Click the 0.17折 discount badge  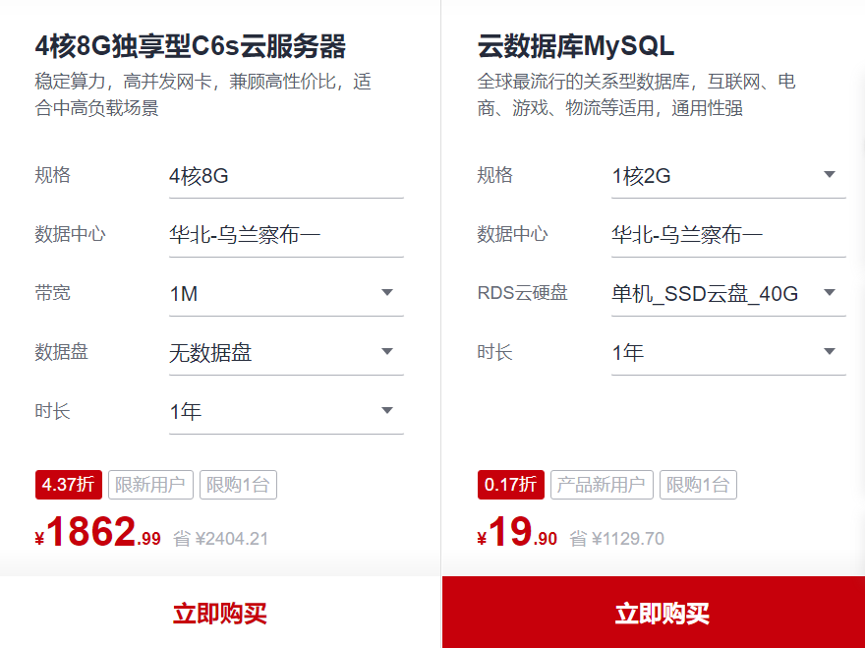510,485
